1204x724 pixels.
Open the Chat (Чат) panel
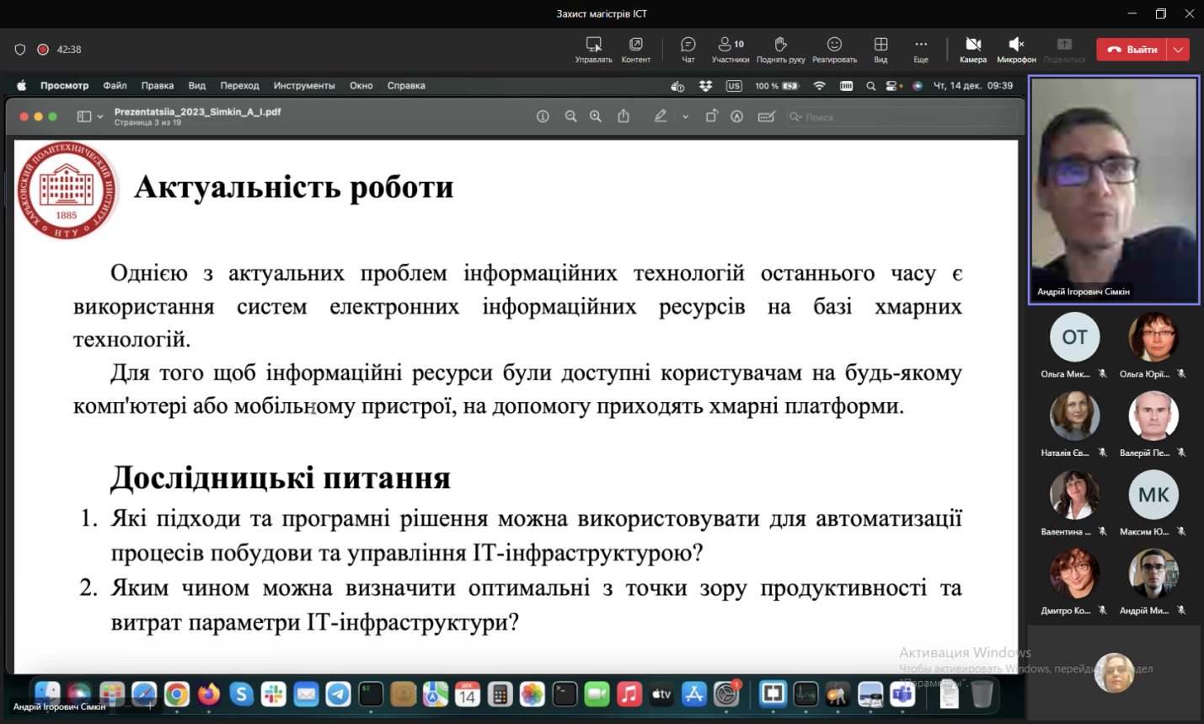coord(688,49)
